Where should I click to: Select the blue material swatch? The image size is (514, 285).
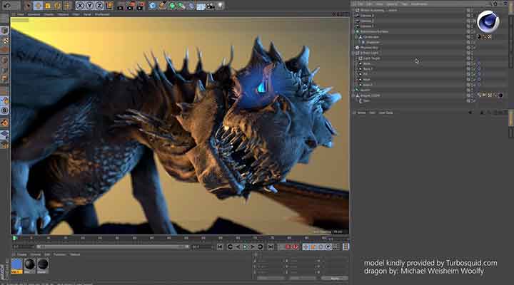point(16,266)
